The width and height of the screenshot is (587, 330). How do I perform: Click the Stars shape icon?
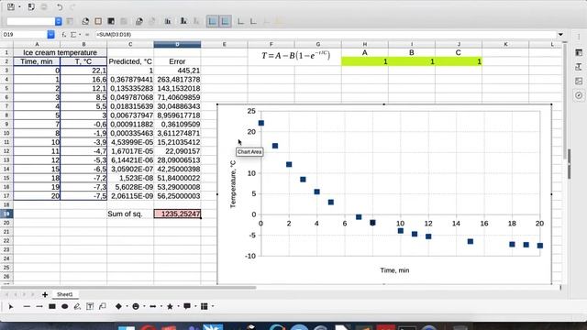[x=170, y=306]
